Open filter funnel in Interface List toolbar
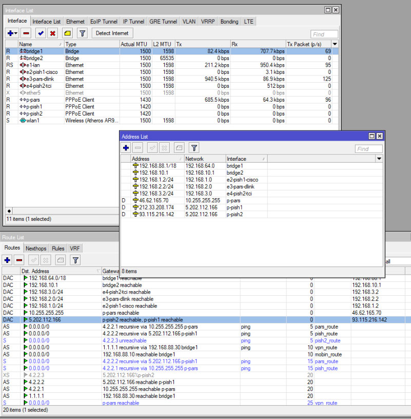 point(82,33)
